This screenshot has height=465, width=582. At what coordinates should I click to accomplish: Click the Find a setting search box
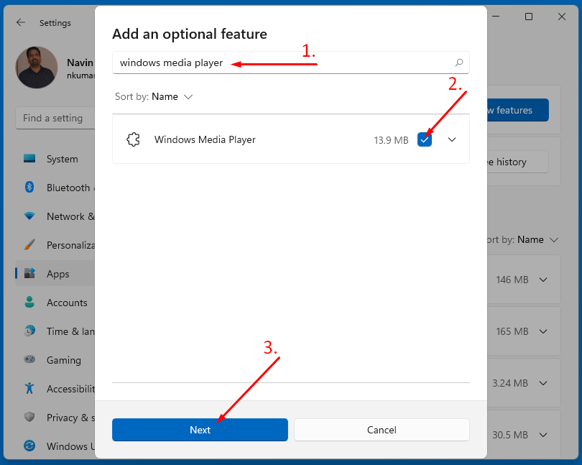(55, 118)
